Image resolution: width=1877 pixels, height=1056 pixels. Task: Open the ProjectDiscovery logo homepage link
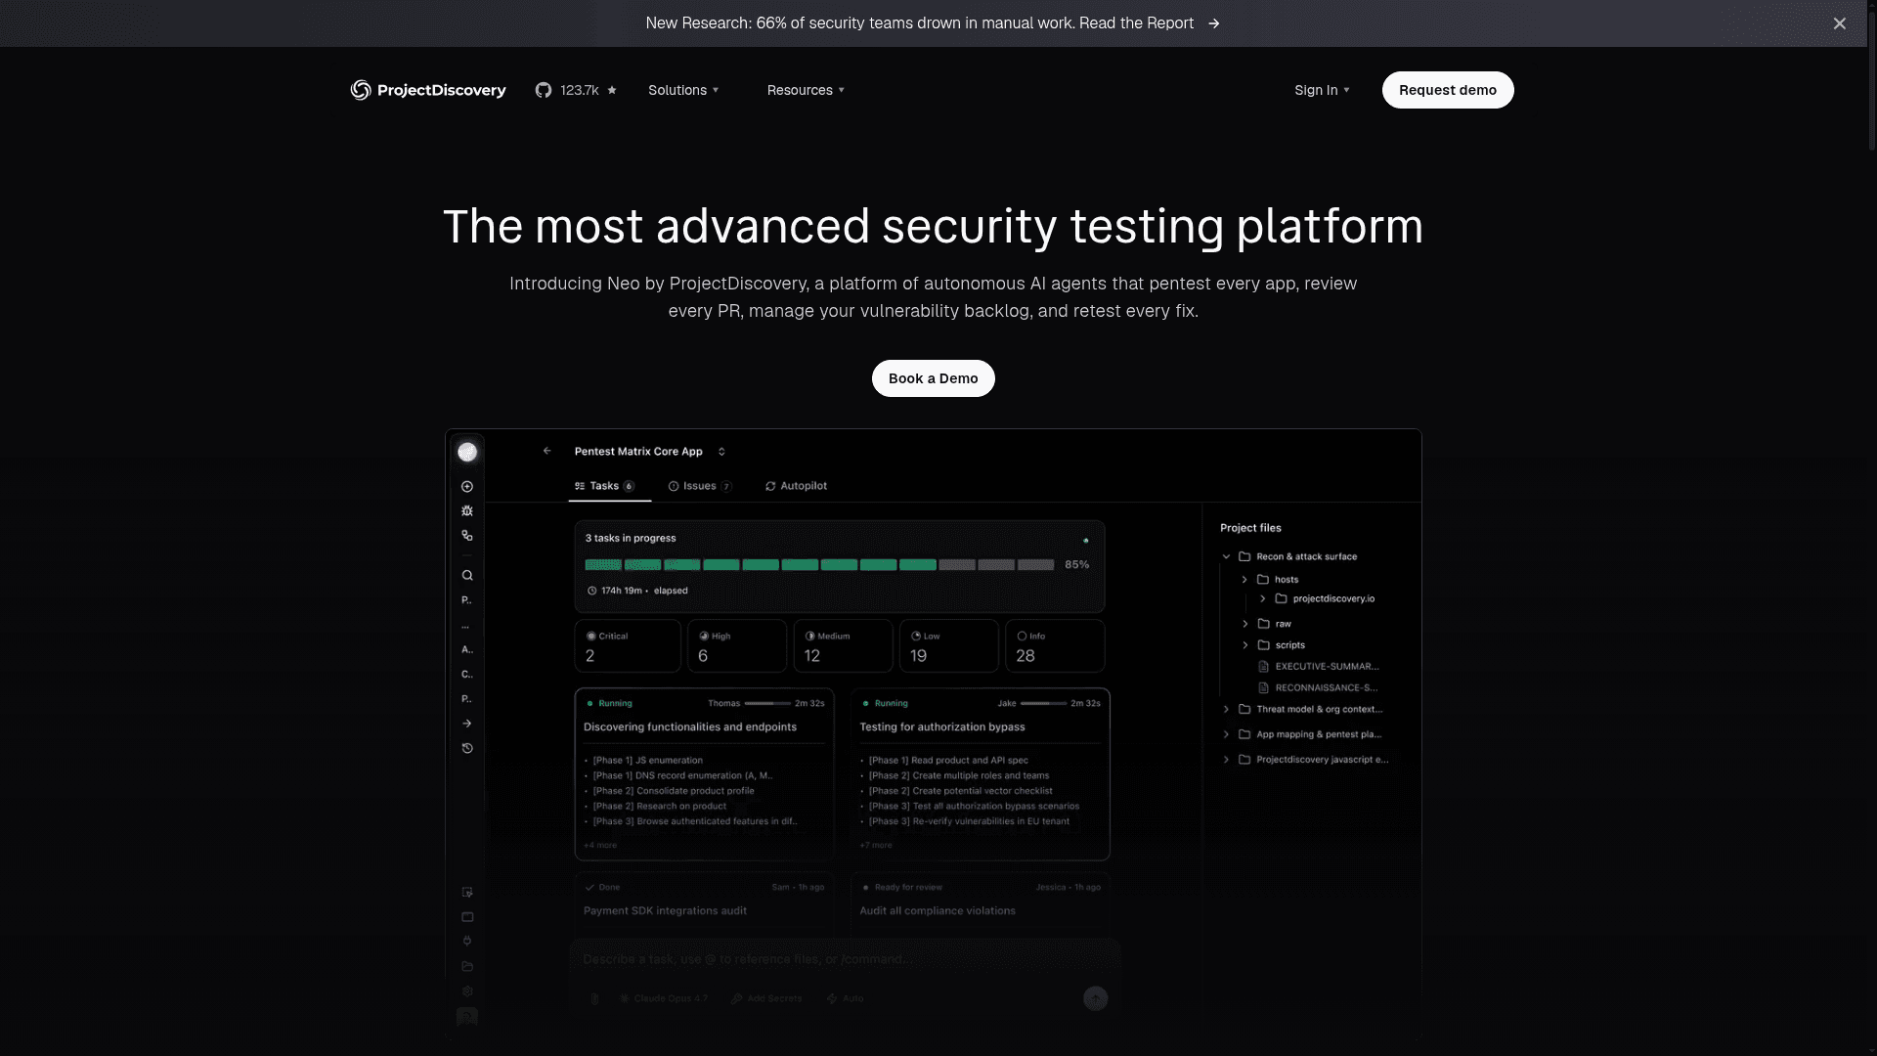point(428,90)
